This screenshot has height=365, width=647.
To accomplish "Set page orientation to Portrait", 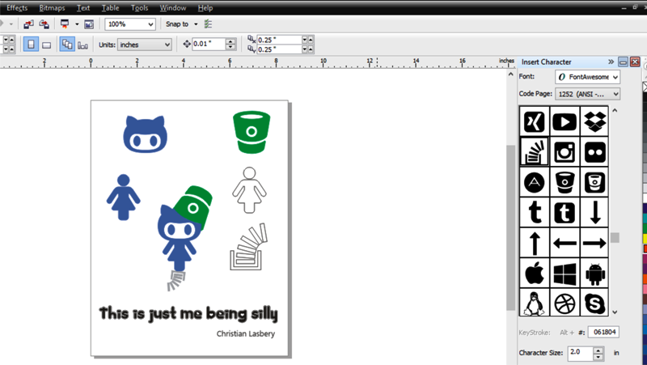I will [31, 45].
